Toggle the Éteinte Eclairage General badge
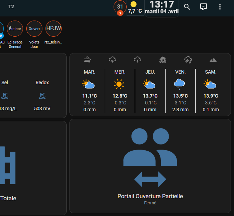This screenshot has height=216, width=234. [15, 28]
